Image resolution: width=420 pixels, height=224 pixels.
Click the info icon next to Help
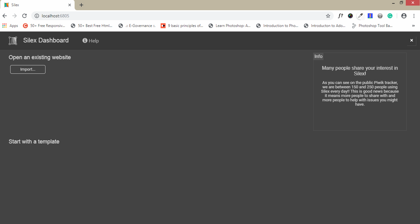(84, 40)
